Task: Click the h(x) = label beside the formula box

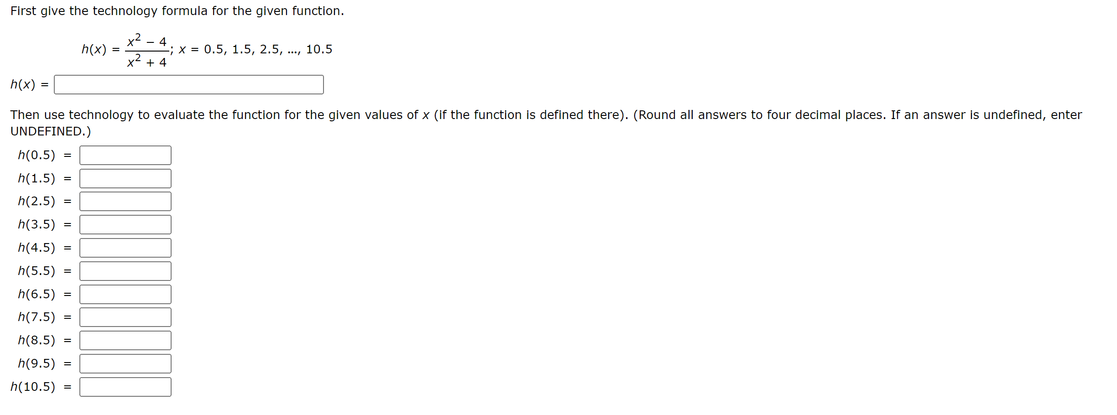Action: click(x=28, y=84)
